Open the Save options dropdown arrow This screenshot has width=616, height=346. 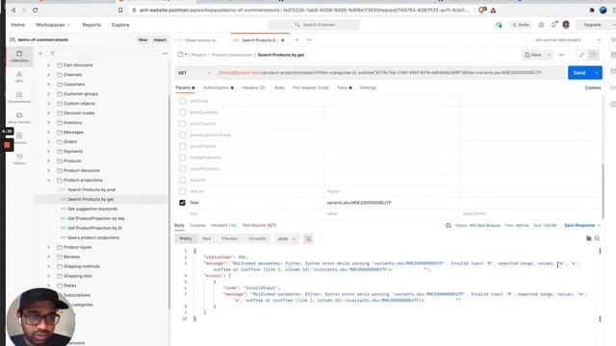point(549,55)
